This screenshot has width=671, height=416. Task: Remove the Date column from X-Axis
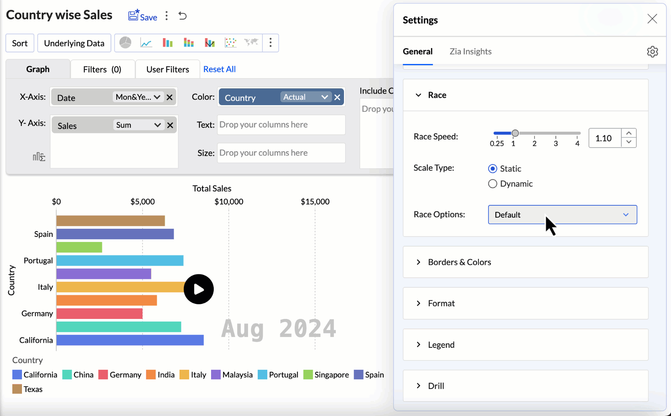169,97
